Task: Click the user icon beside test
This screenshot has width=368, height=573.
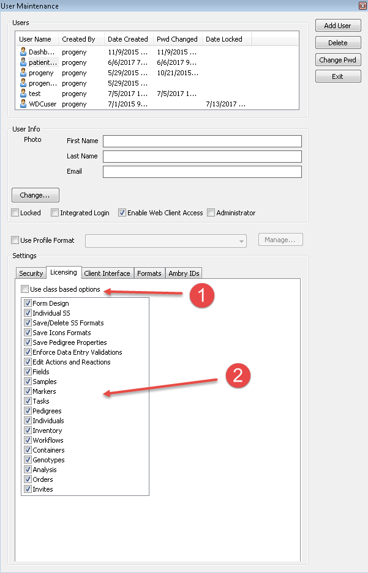Action: pyautogui.click(x=23, y=94)
